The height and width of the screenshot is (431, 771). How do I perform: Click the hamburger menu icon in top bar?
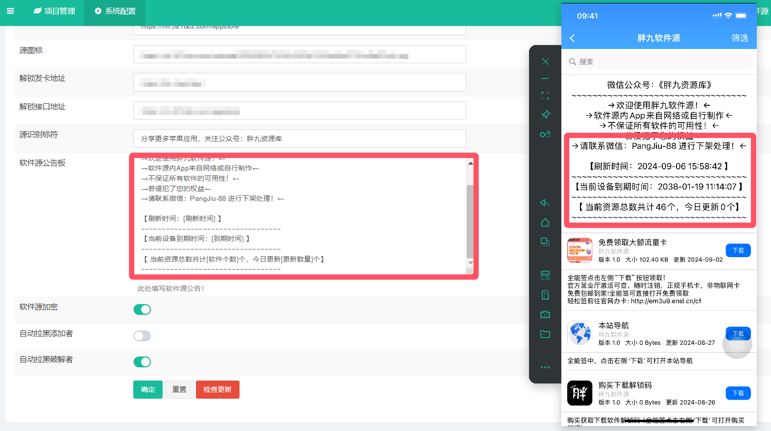(10, 11)
